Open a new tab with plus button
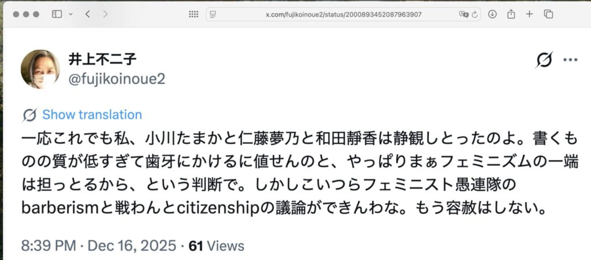Viewport: 591px width, 260px height. (x=530, y=14)
